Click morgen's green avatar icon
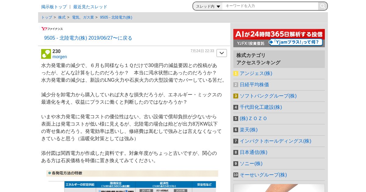Image resolution: width=366 pixels, height=192 pixels. (x=46, y=54)
